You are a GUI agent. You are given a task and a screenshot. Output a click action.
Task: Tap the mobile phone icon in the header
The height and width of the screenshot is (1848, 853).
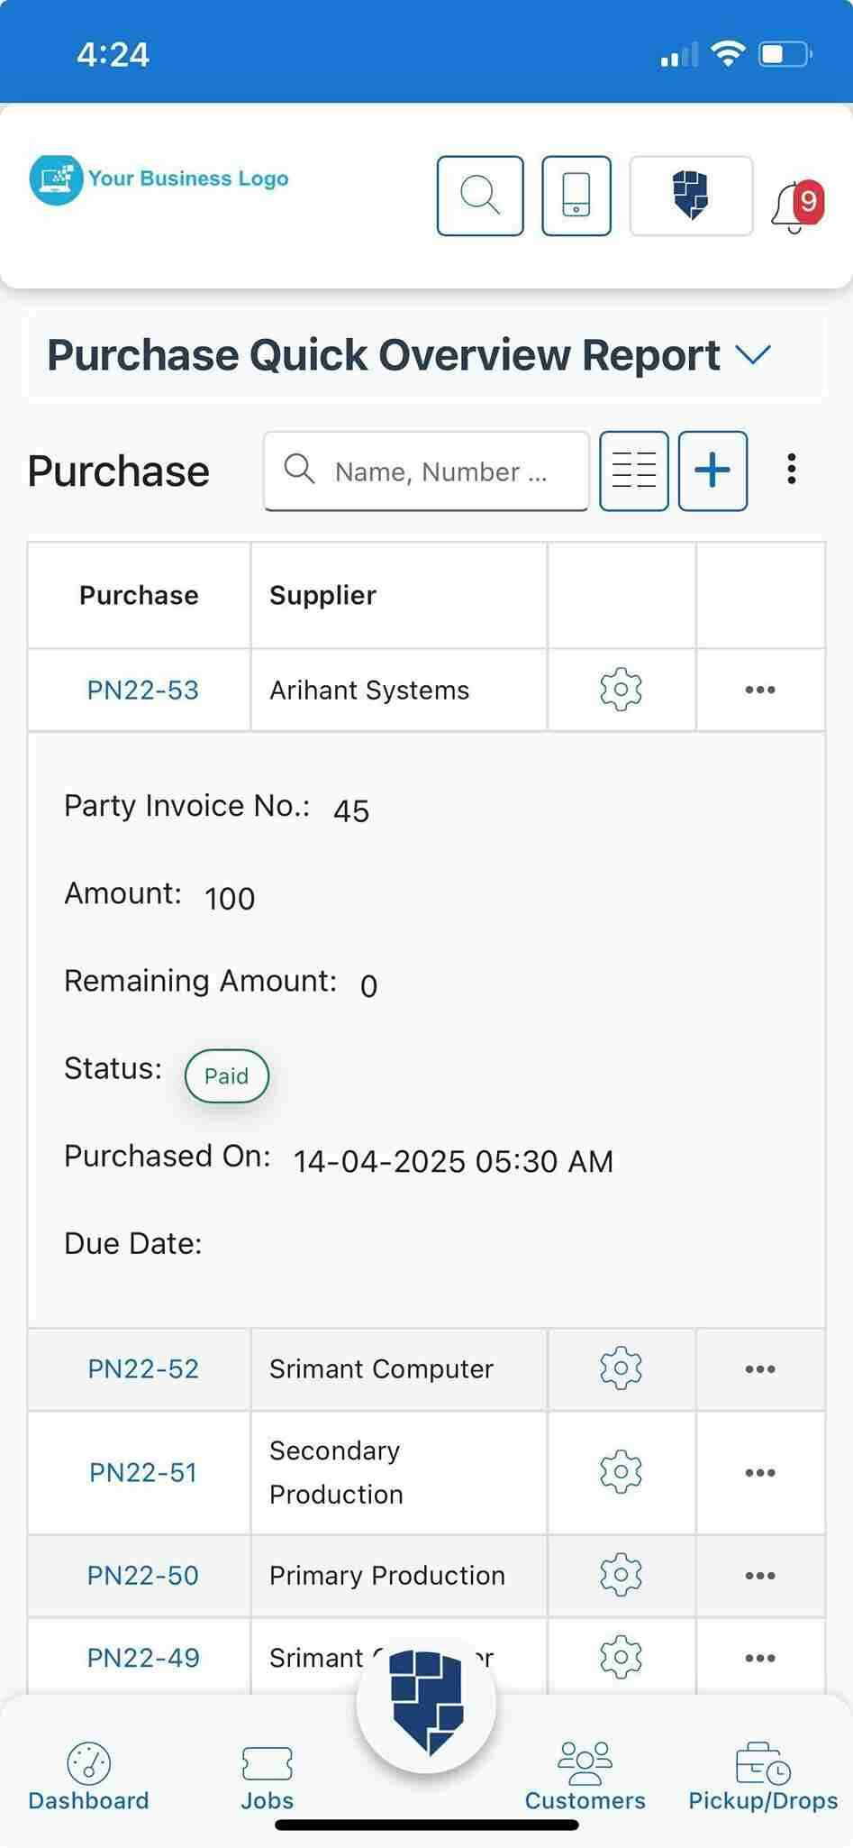(576, 196)
